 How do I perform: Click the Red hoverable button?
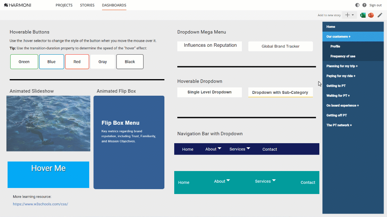[77, 62]
